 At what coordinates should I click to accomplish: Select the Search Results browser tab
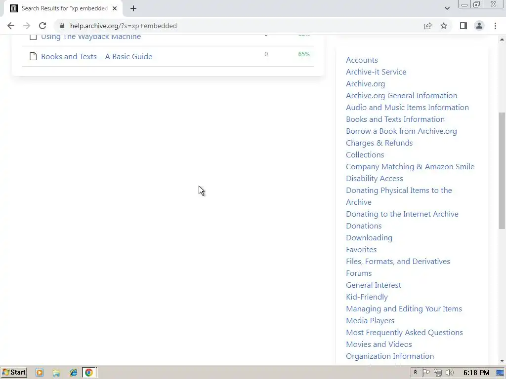(x=63, y=8)
